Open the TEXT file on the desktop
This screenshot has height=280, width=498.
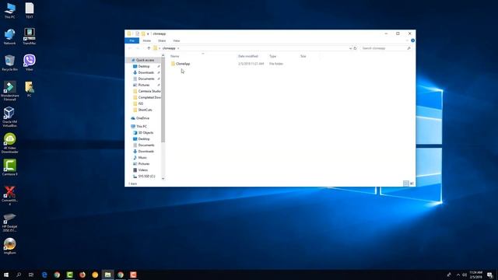(x=30, y=10)
